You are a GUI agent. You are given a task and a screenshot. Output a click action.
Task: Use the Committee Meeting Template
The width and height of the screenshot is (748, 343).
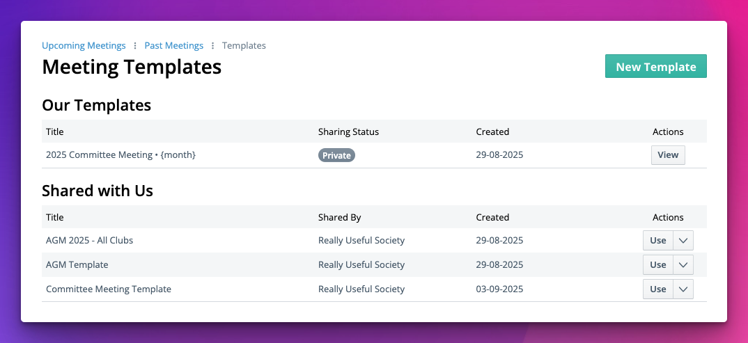tap(657, 289)
